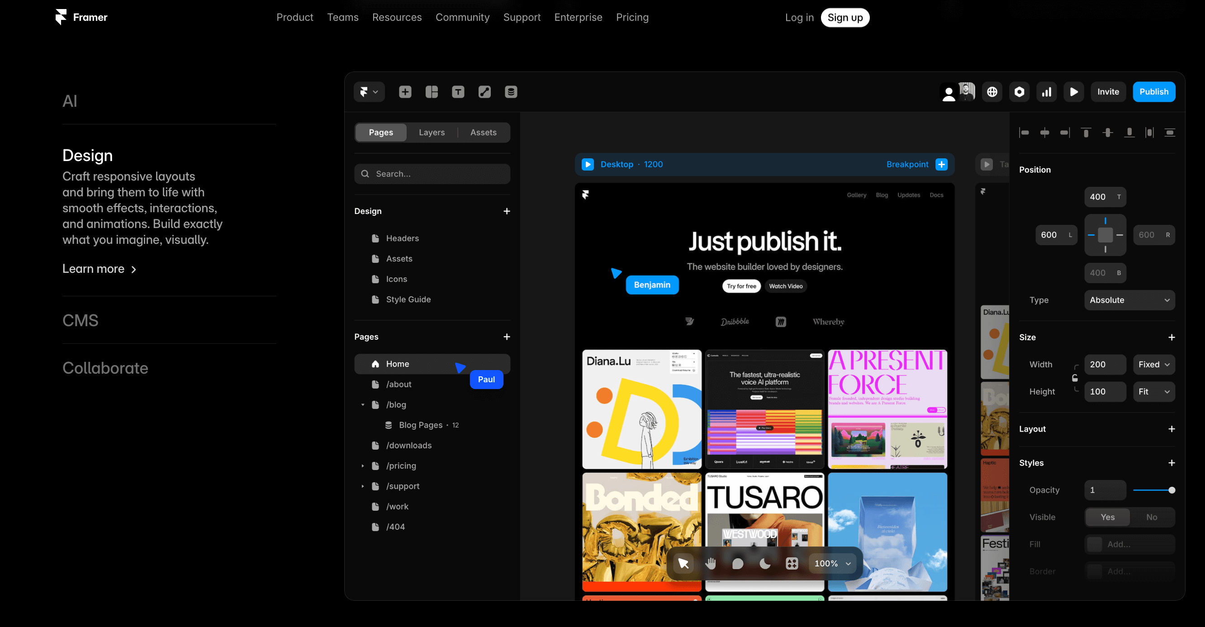Open the Position Type dropdown showing Absolute
This screenshot has height=627, width=1205.
pos(1130,300)
